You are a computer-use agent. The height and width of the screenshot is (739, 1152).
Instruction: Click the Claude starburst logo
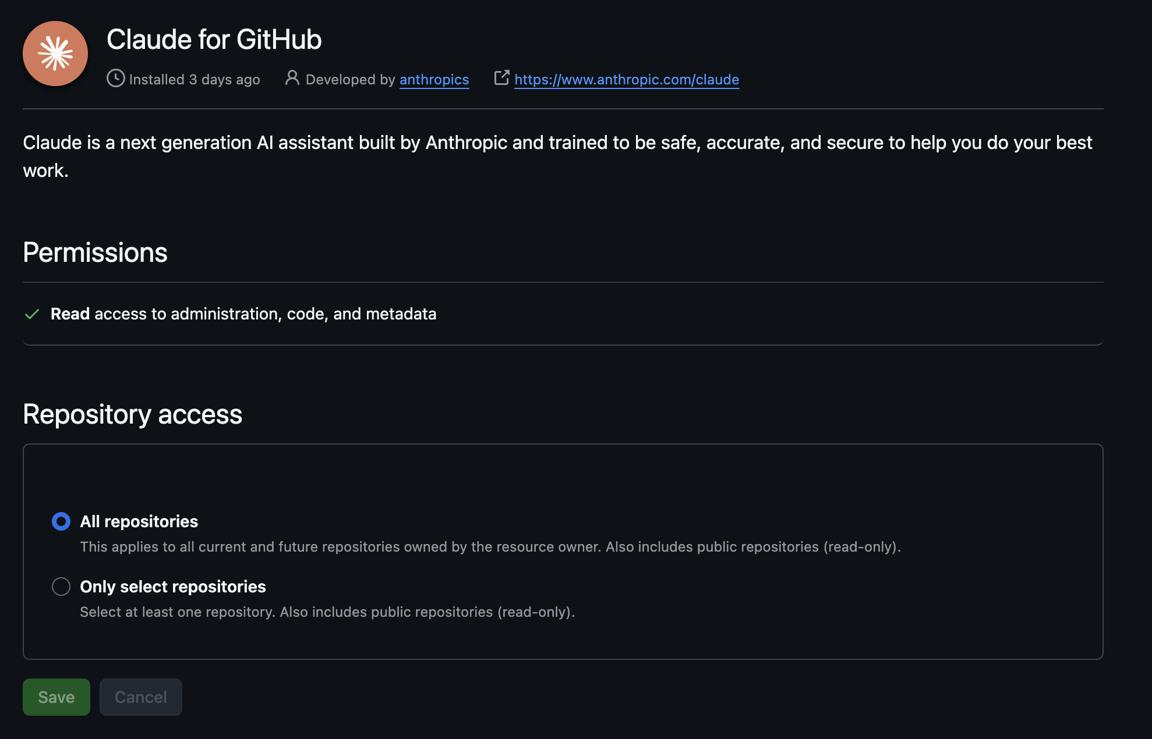click(x=55, y=54)
